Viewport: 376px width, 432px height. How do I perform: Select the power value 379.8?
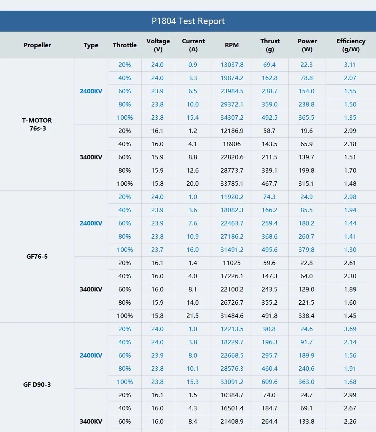(x=306, y=250)
